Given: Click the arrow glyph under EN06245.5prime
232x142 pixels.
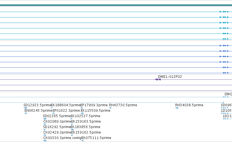Looking at the screenshot, I should click(x=26, y=113).
